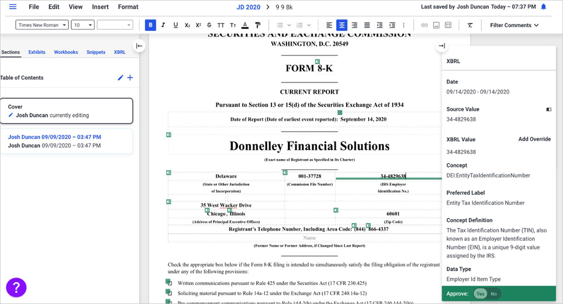This screenshot has width=563, height=304.
Task: Apply subscript formatting
Action: coord(187,25)
